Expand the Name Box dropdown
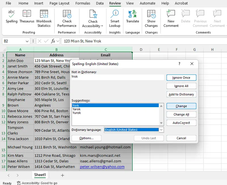 27,41
